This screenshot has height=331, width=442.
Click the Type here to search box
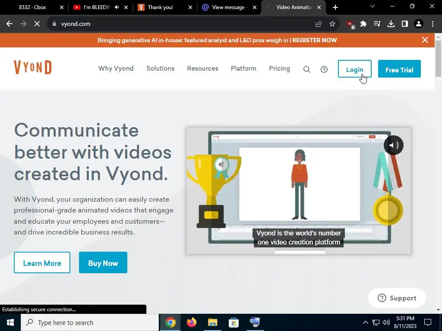click(x=90, y=322)
